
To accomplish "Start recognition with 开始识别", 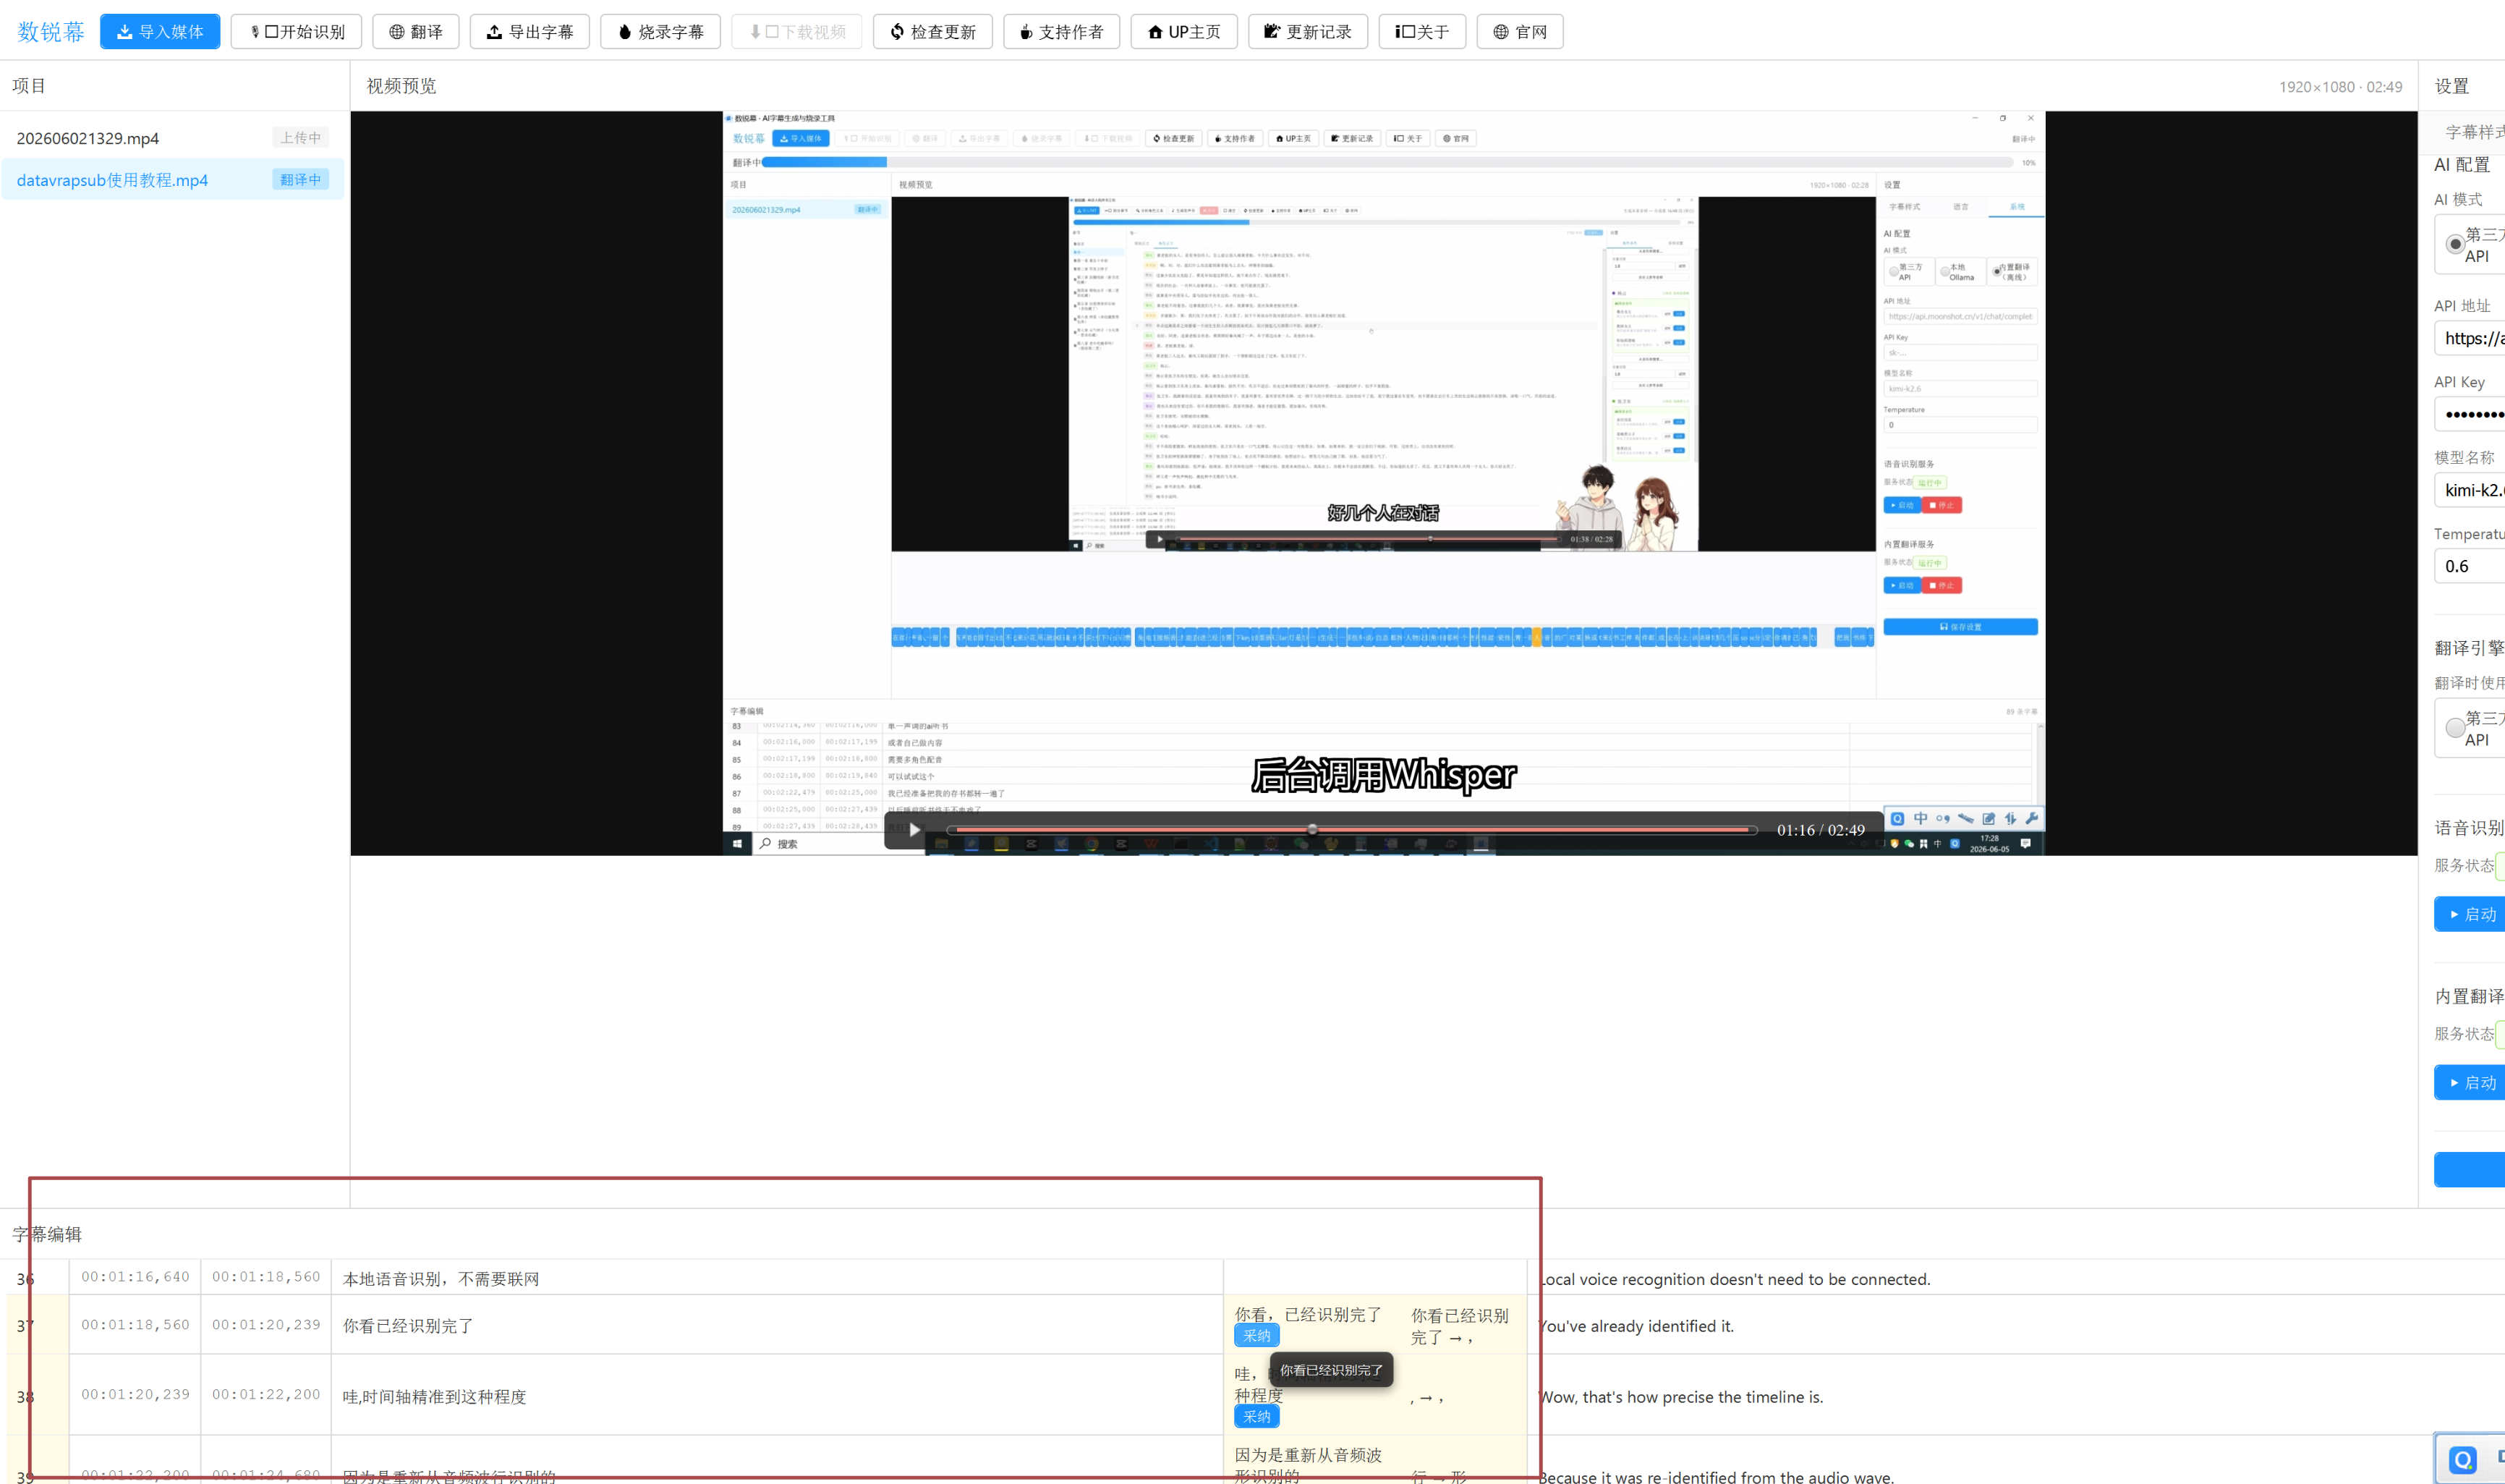I will [297, 31].
